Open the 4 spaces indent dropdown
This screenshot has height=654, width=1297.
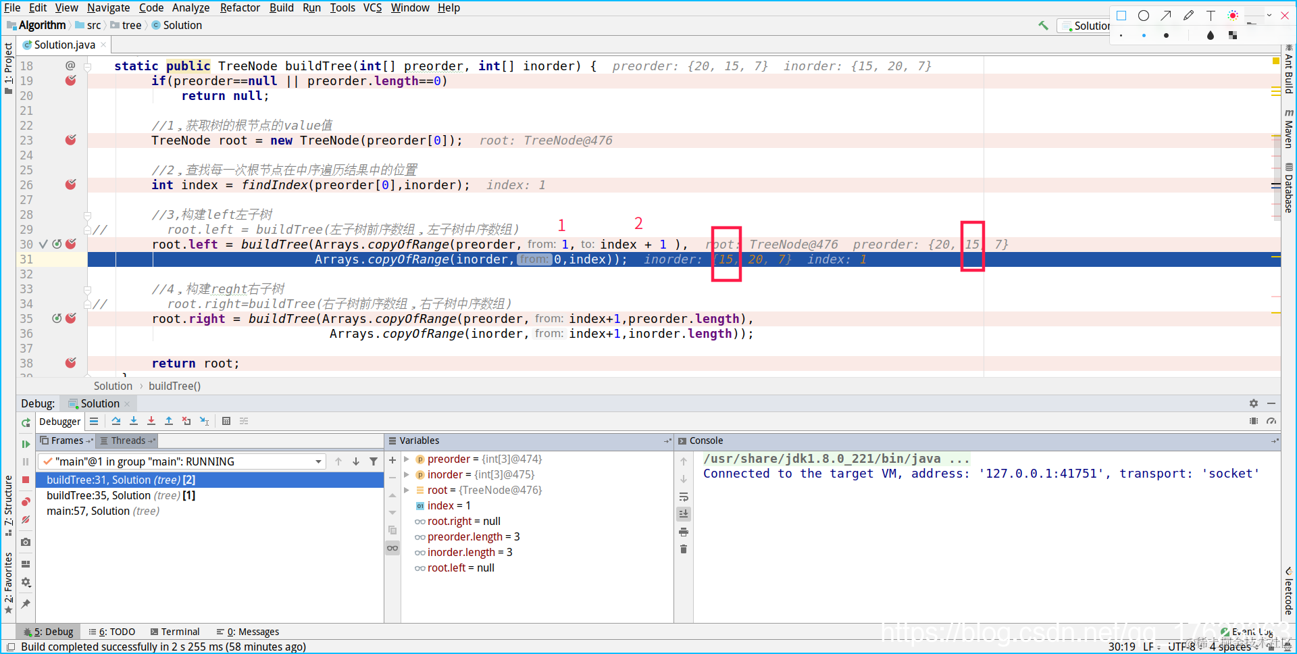click(1234, 647)
